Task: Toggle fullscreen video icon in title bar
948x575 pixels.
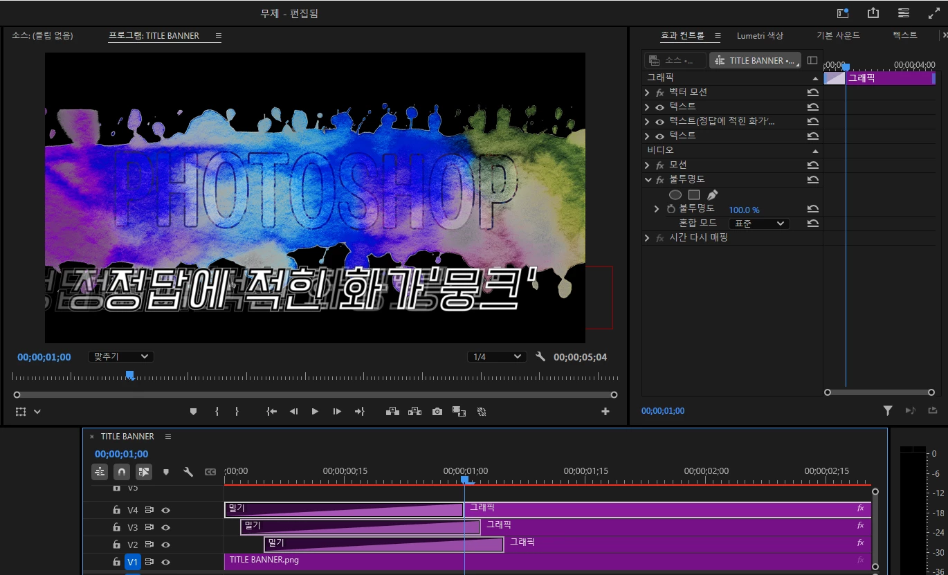Action: click(934, 12)
